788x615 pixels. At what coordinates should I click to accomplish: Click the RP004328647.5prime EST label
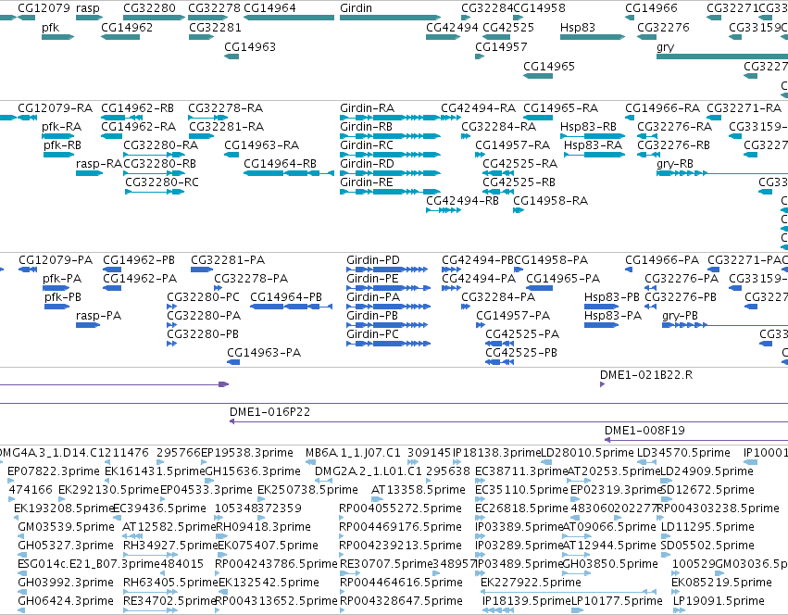(x=402, y=601)
